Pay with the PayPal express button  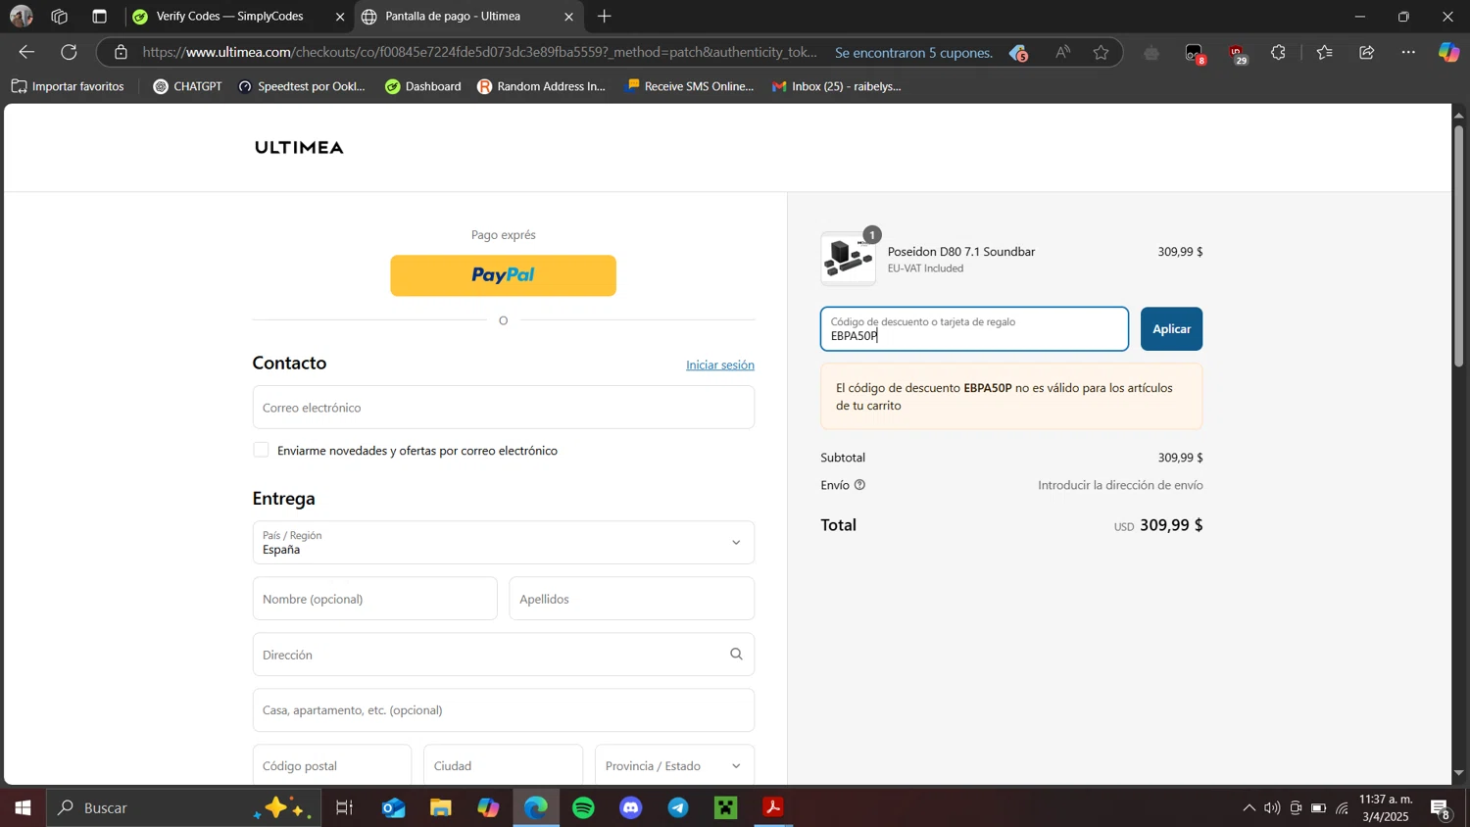click(504, 275)
